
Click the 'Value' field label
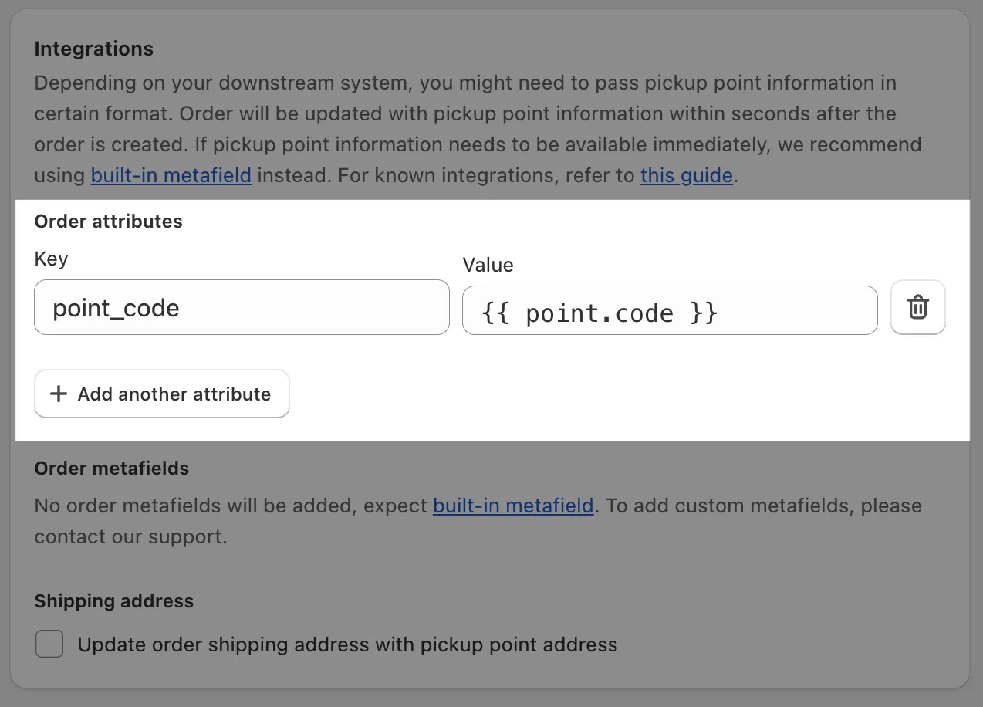coord(488,265)
